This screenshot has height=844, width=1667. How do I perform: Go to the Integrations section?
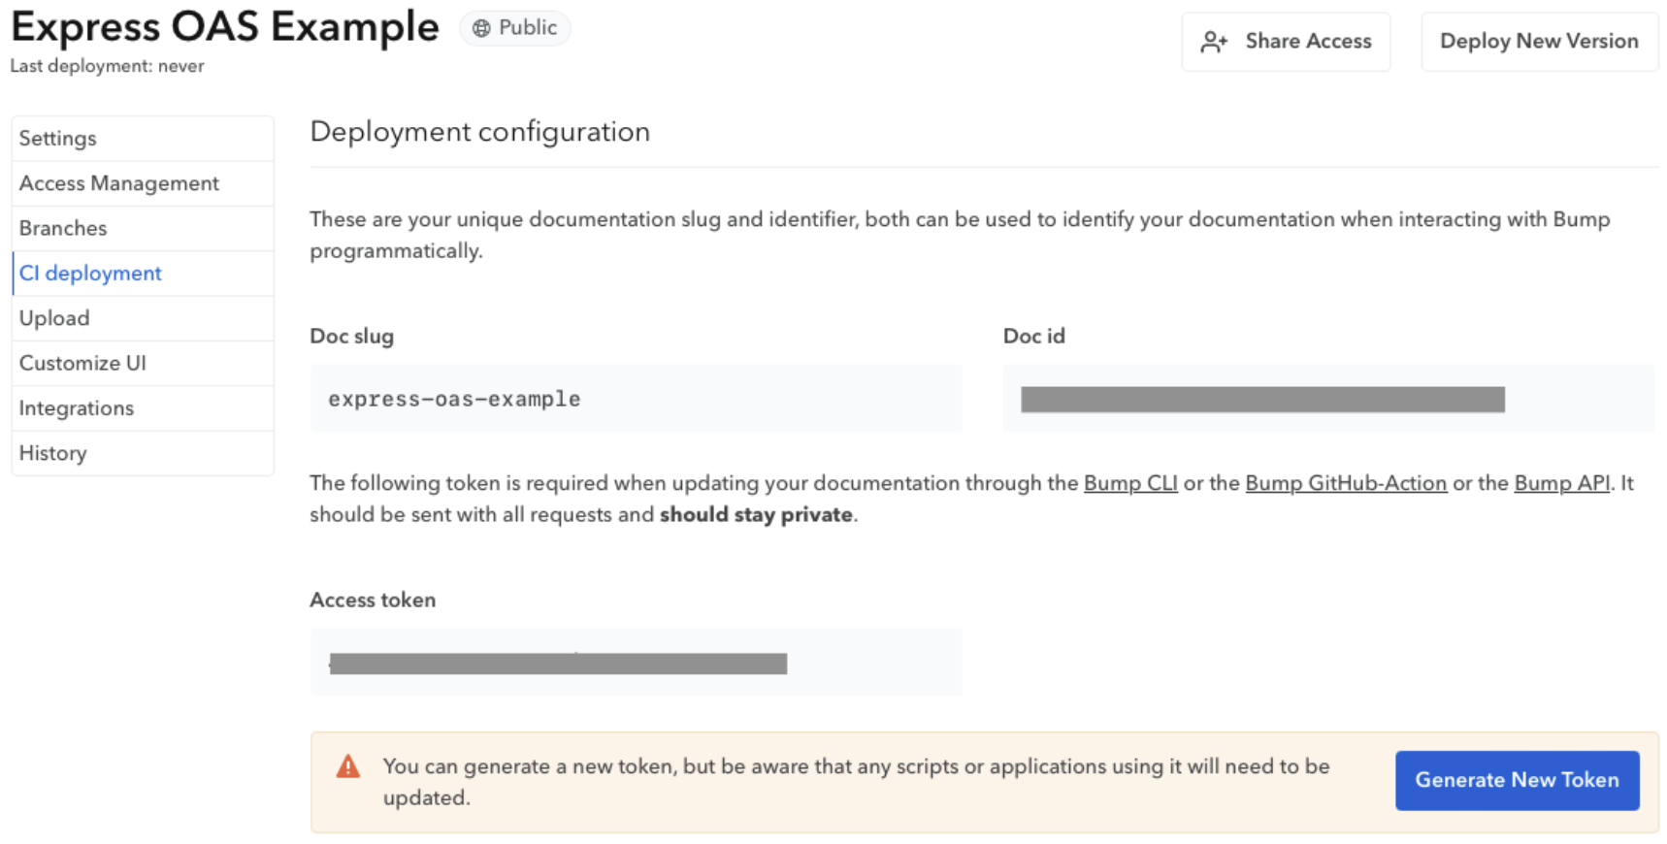click(x=76, y=407)
